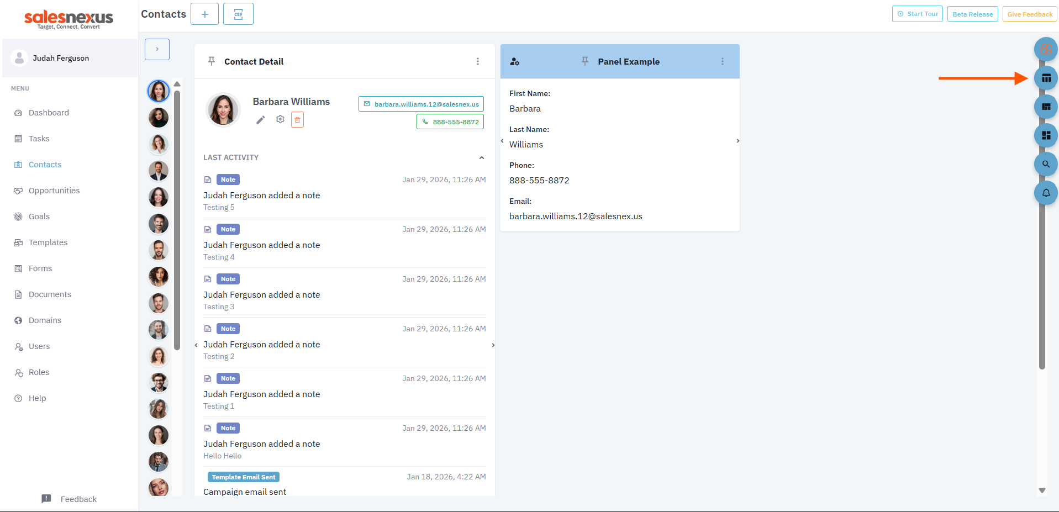This screenshot has width=1059, height=512.
Task: Expand the contact list with chevron button
Action: point(157,49)
